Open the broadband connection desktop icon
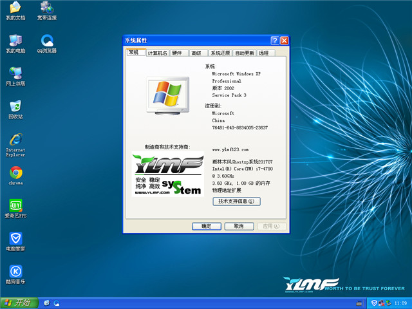This screenshot has width=412, height=309. coord(47,10)
